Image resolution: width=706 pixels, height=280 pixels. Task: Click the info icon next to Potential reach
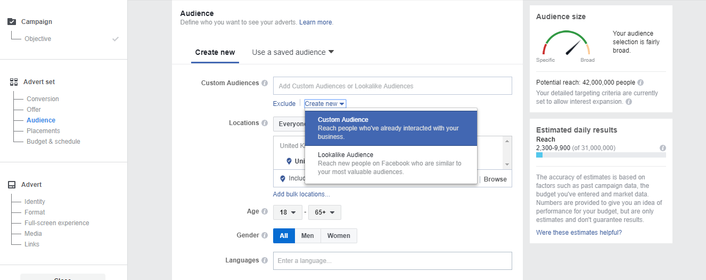641,83
